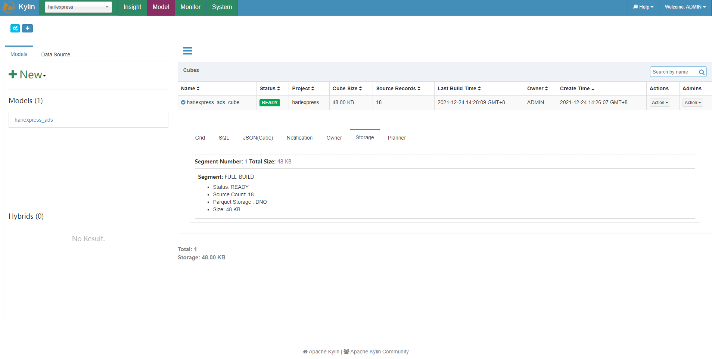Sort cubes by Name column
Screen dimensions: 712x359
click(x=190, y=88)
